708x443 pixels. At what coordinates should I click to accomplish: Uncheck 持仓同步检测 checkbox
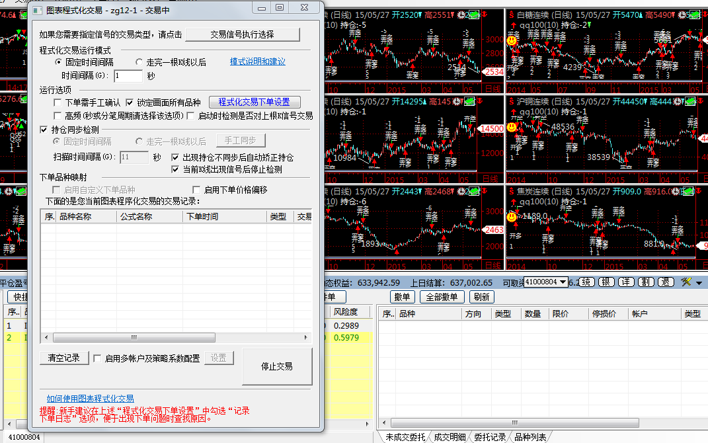tap(44, 130)
